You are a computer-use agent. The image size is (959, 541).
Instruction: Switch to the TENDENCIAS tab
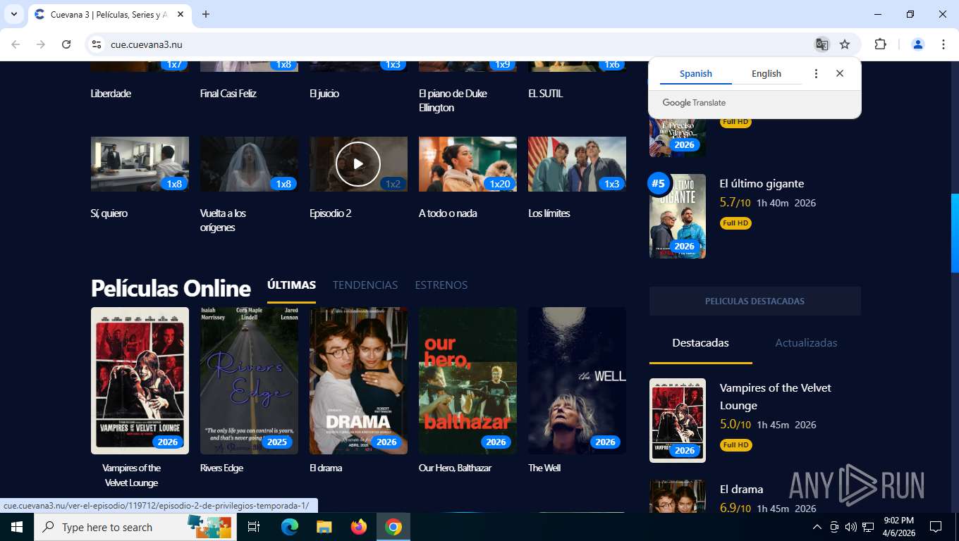[365, 285]
